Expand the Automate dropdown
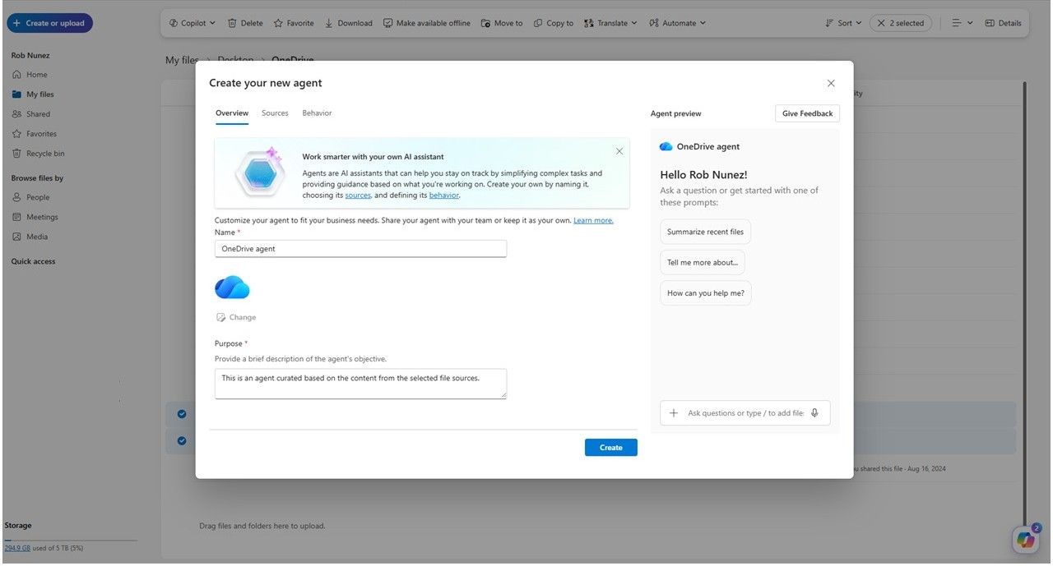 click(677, 23)
